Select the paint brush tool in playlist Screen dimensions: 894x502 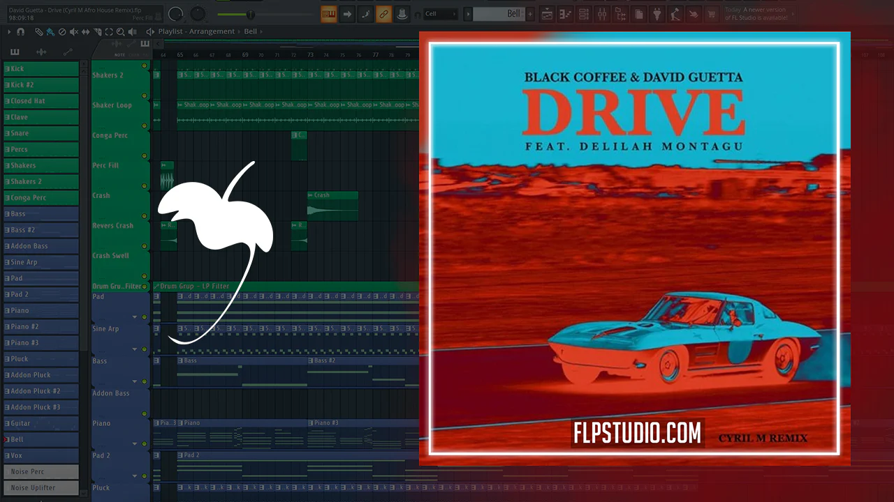(x=50, y=32)
